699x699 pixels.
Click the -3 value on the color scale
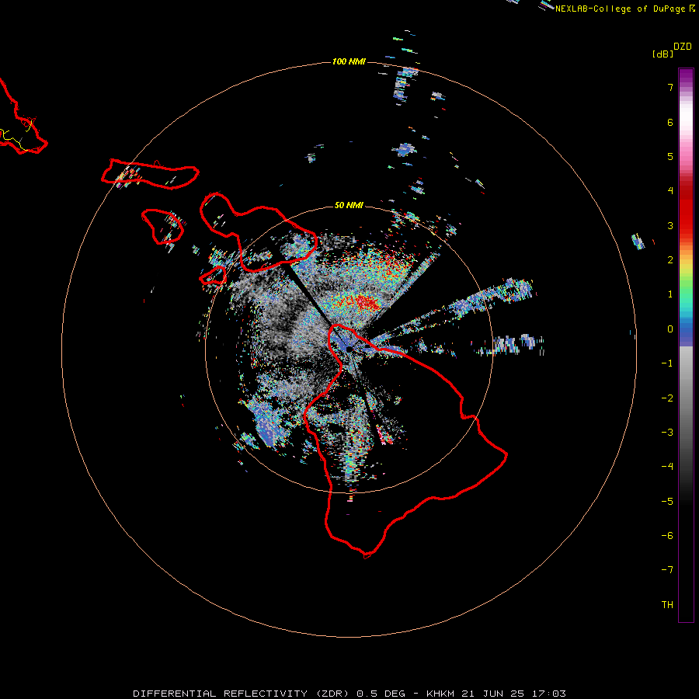667,433
